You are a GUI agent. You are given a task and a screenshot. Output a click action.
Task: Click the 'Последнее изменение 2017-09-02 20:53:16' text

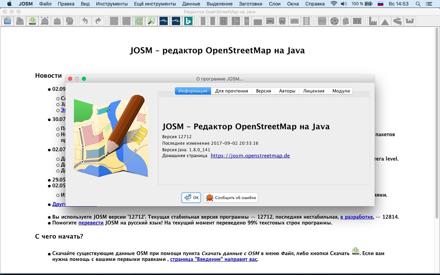coord(210,143)
